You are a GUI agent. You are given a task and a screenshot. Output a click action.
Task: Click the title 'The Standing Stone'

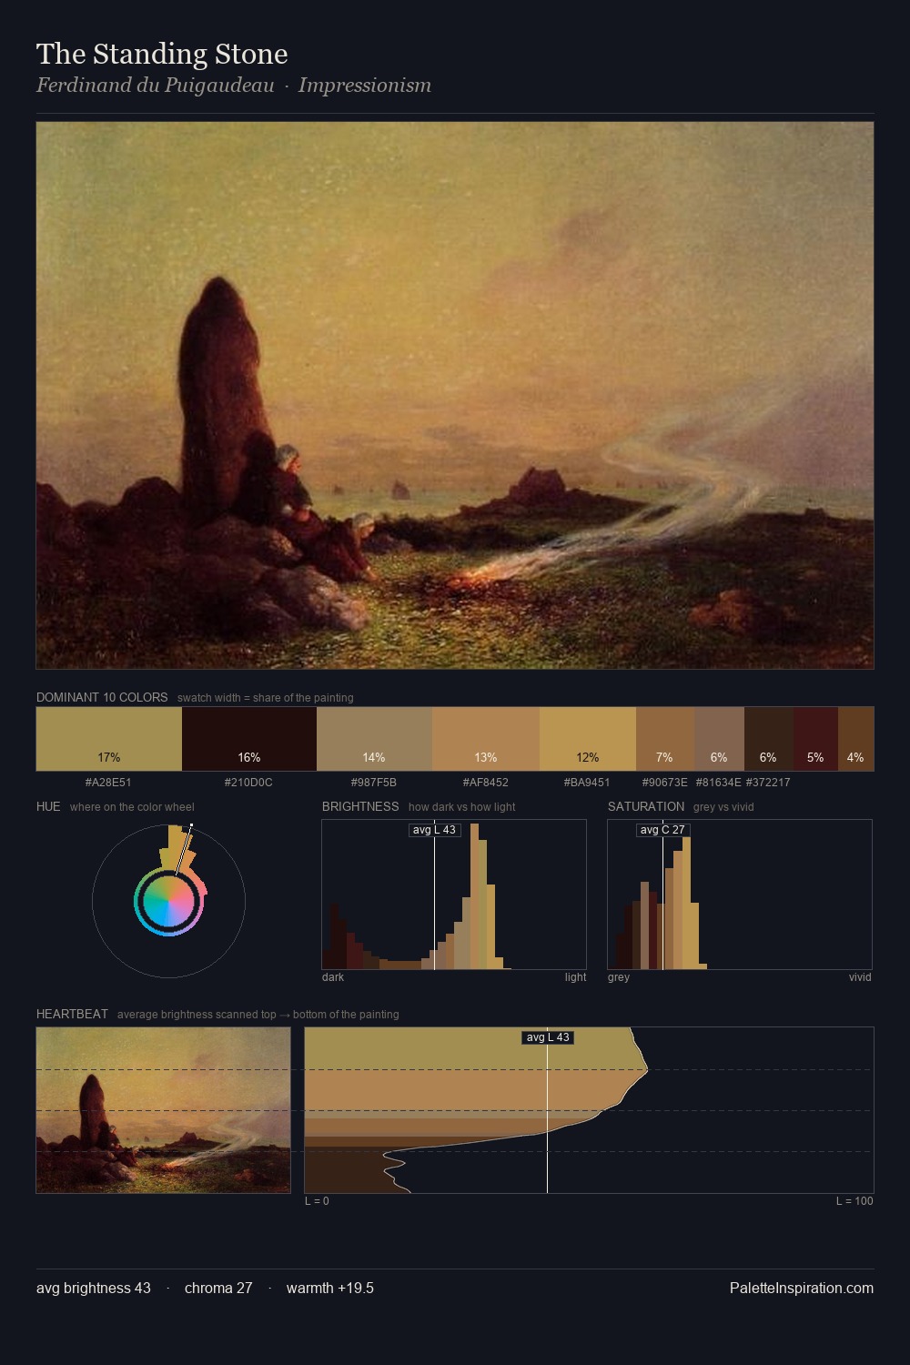click(162, 55)
